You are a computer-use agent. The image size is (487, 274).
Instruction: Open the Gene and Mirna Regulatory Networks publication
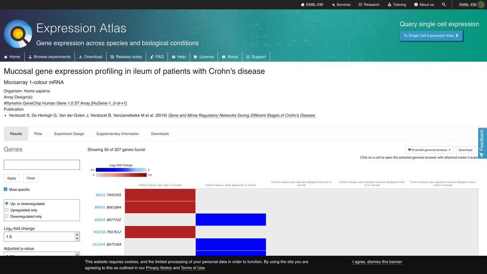click(x=242, y=115)
